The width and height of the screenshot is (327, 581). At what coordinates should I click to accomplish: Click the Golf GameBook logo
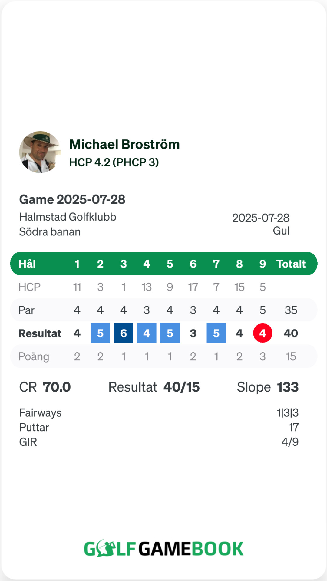click(x=163, y=548)
